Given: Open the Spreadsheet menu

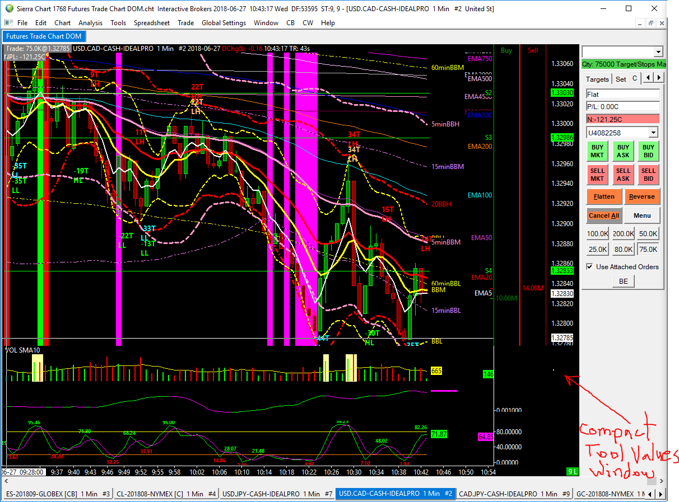Looking at the screenshot, I should [x=151, y=23].
